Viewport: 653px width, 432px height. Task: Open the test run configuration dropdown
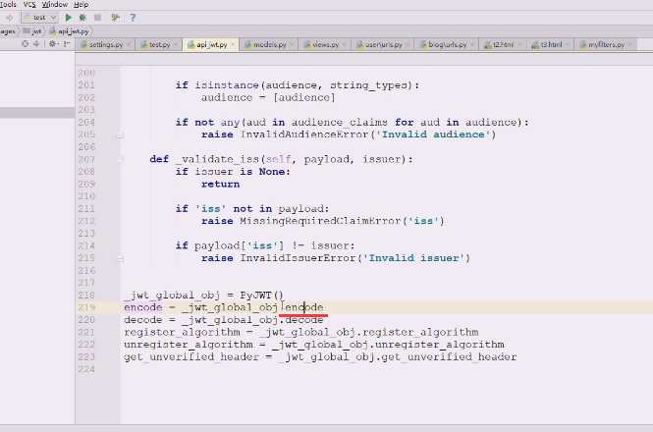click(39, 18)
